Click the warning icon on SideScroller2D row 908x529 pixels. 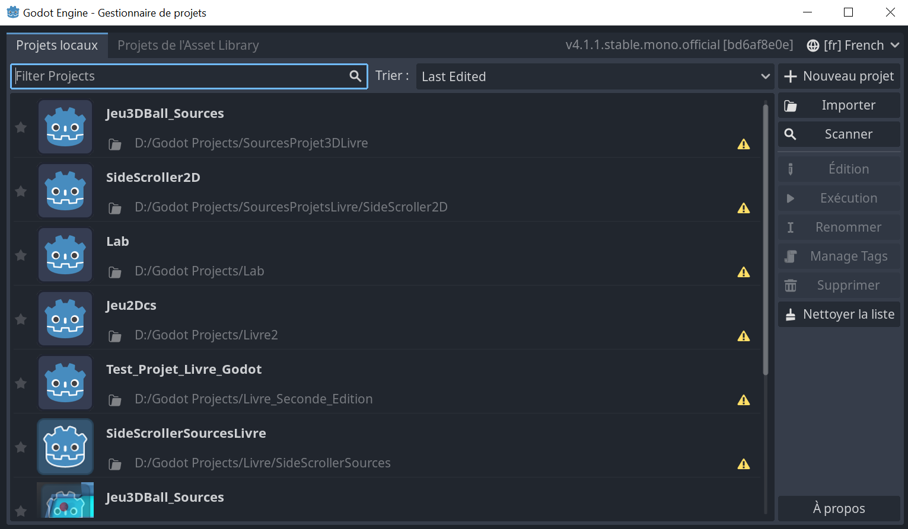pos(744,208)
